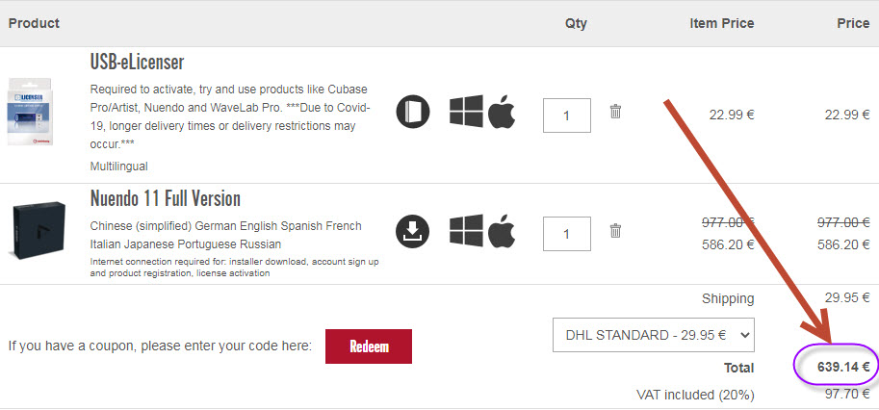Open the USB-eLicenser product title link

[x=137, y=64]
